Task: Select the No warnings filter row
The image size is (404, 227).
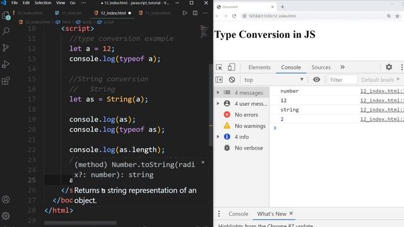Action: 241,125
